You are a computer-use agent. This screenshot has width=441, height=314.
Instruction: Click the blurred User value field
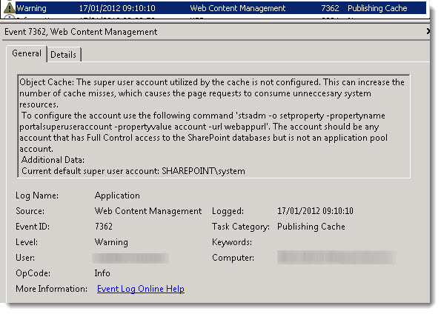coord(130,258)
